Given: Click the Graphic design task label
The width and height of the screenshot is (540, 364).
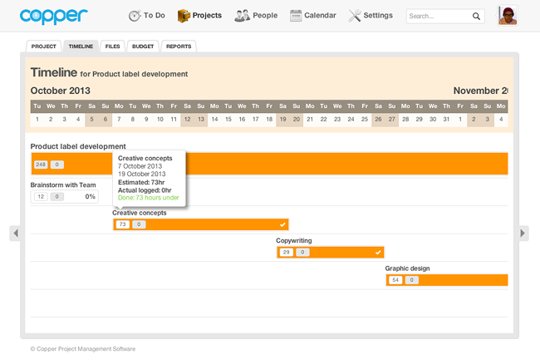Looking at the screenshot, I should [x=407, y=268].
